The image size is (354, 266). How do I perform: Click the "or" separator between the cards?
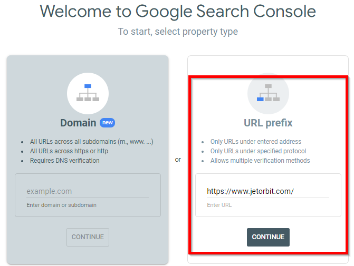pyautogui.click(x=178, y=160)
